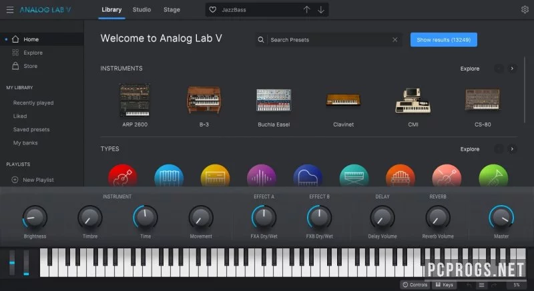Click the redo arrow in status bar
The width and height of the screenshot is (534, 291).
[x=494, y=285]
